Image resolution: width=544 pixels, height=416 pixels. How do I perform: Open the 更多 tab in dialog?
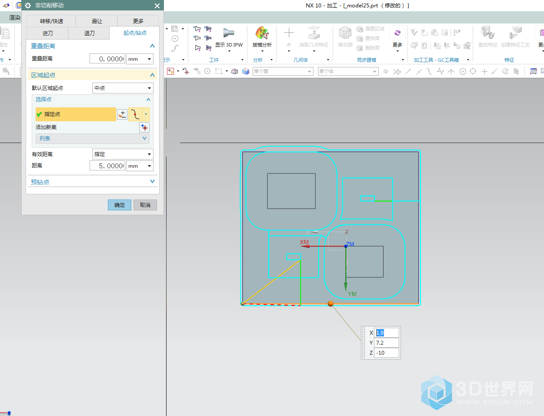click(138, 21)
